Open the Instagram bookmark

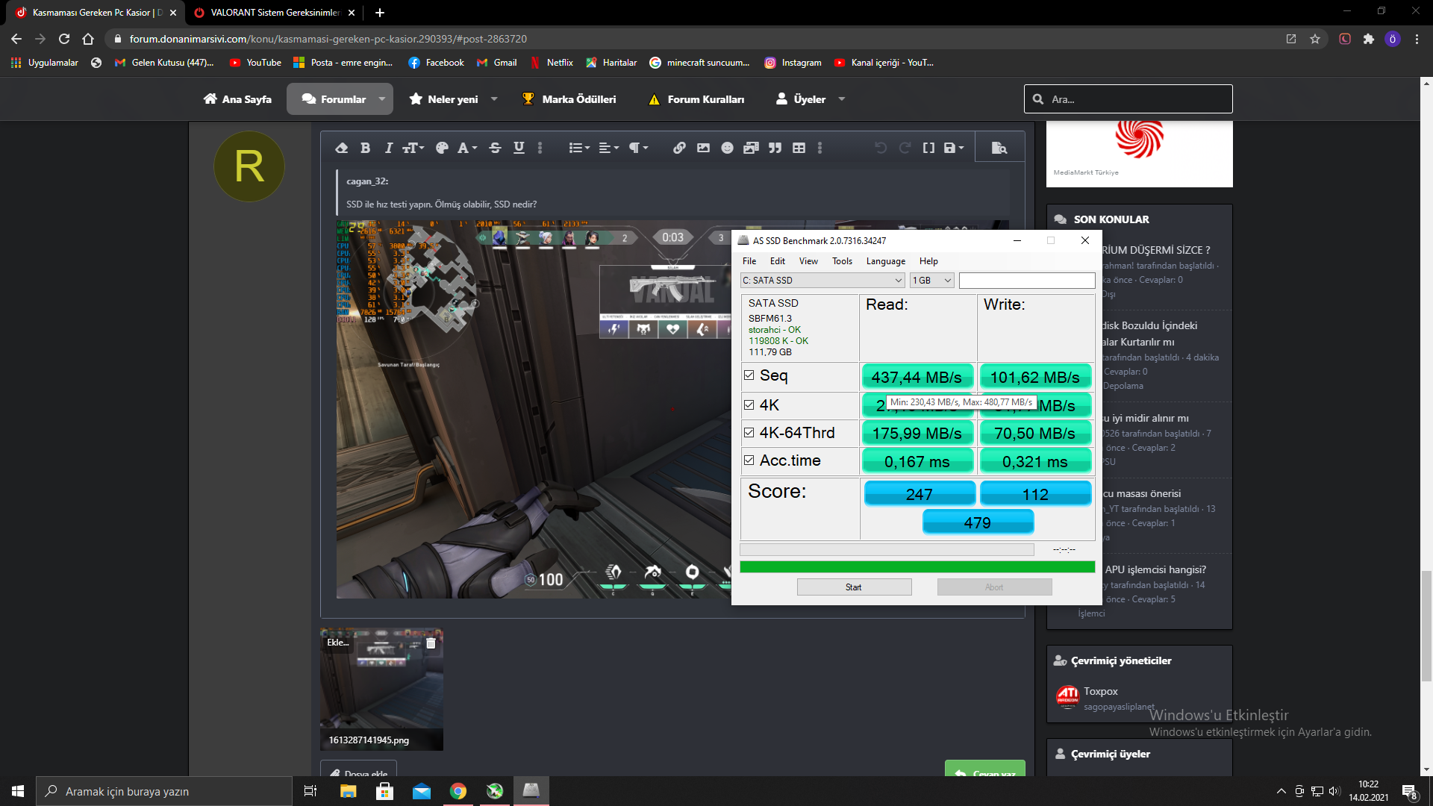click(x=793, y=63)
